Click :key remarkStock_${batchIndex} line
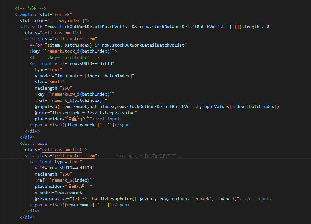The height and width of the screenshot is (224, 311). coord(73,51)
